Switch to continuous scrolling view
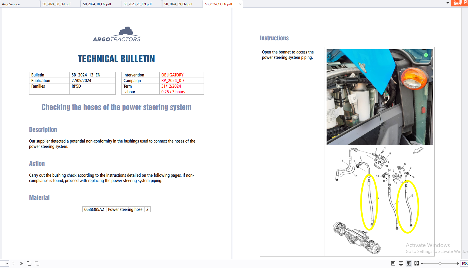Image resolution: width=468 pixels, height=268 pixels. 401,263
